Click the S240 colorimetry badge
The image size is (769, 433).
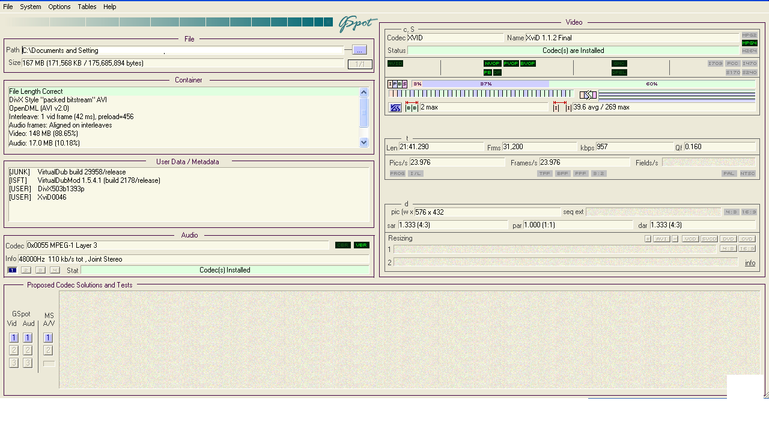tap(750, 73)
